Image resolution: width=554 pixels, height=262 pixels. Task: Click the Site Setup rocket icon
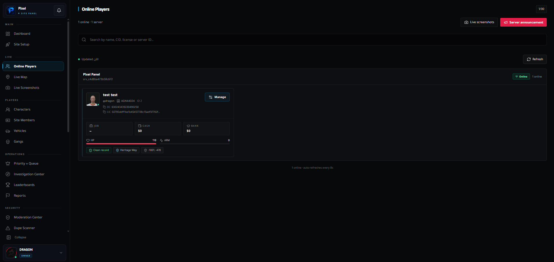(x=8, y=45)
